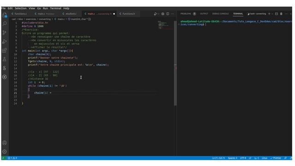
Task: Change indentation via Spaces: 4
Action: pos(232,158)
